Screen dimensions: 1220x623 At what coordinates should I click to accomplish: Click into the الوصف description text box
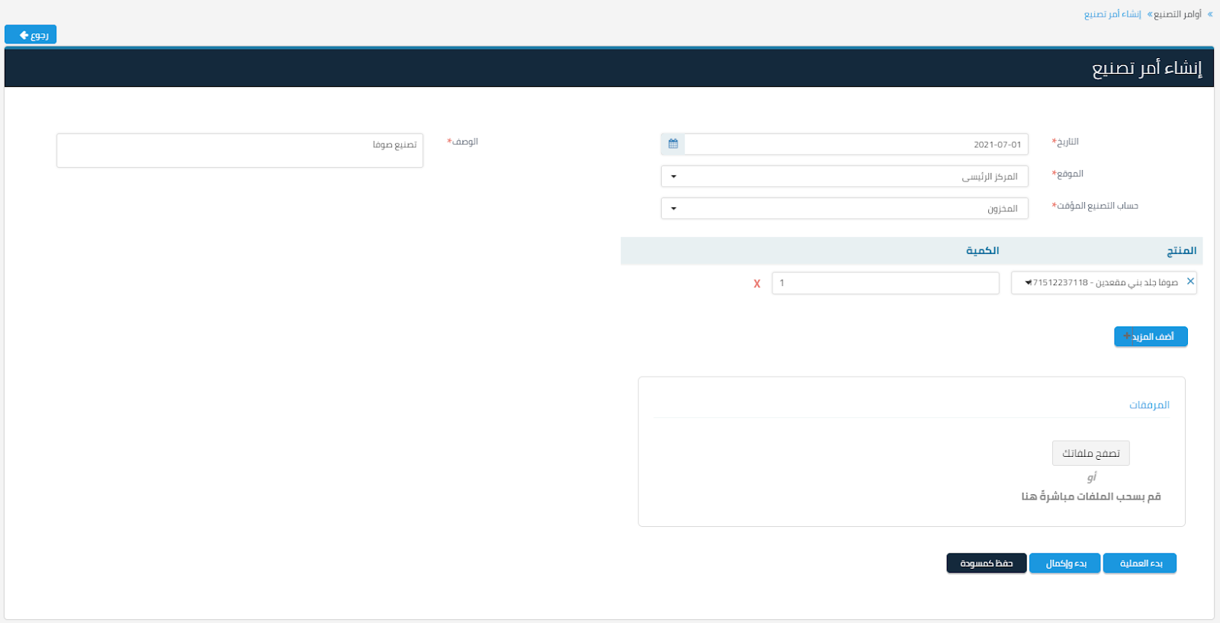click(239, 151)
